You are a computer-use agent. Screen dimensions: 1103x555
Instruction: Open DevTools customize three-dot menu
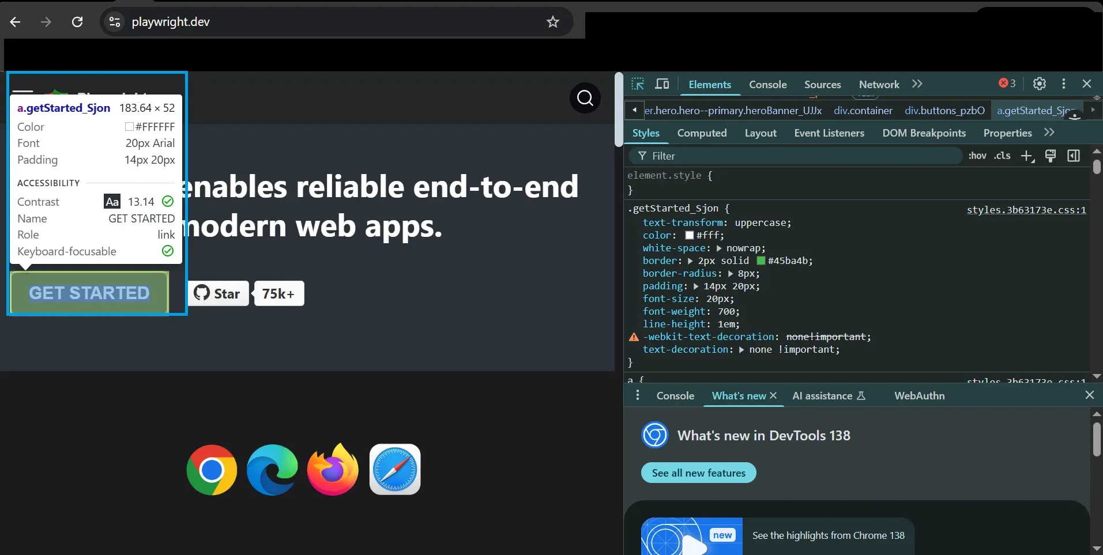coord(1064,84)
